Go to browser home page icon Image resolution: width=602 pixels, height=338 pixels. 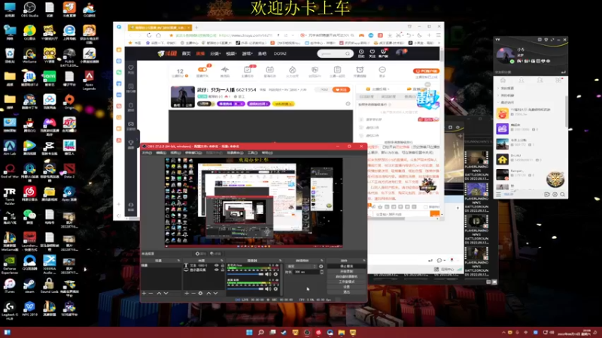(x=159, y=35)
